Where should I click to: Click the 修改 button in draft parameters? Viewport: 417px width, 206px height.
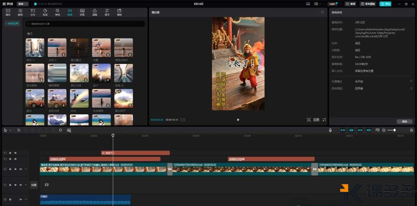[405, 121]
